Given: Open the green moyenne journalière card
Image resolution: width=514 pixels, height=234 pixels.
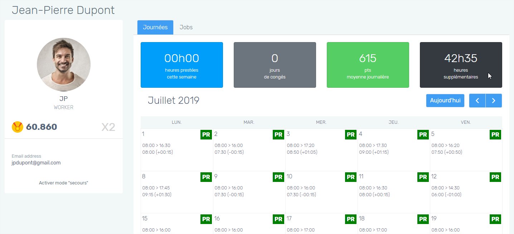Looking at the screenshot, I should [x=368, y=65].
